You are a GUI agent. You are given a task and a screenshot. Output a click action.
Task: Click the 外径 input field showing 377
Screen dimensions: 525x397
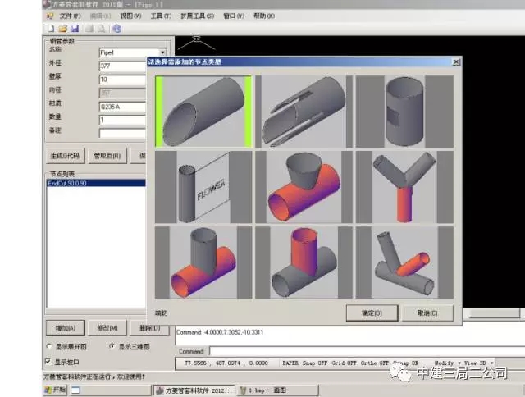click(x=134, y=66)
